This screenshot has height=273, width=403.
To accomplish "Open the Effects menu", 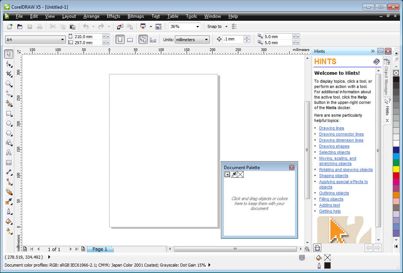I will [113, 16].
